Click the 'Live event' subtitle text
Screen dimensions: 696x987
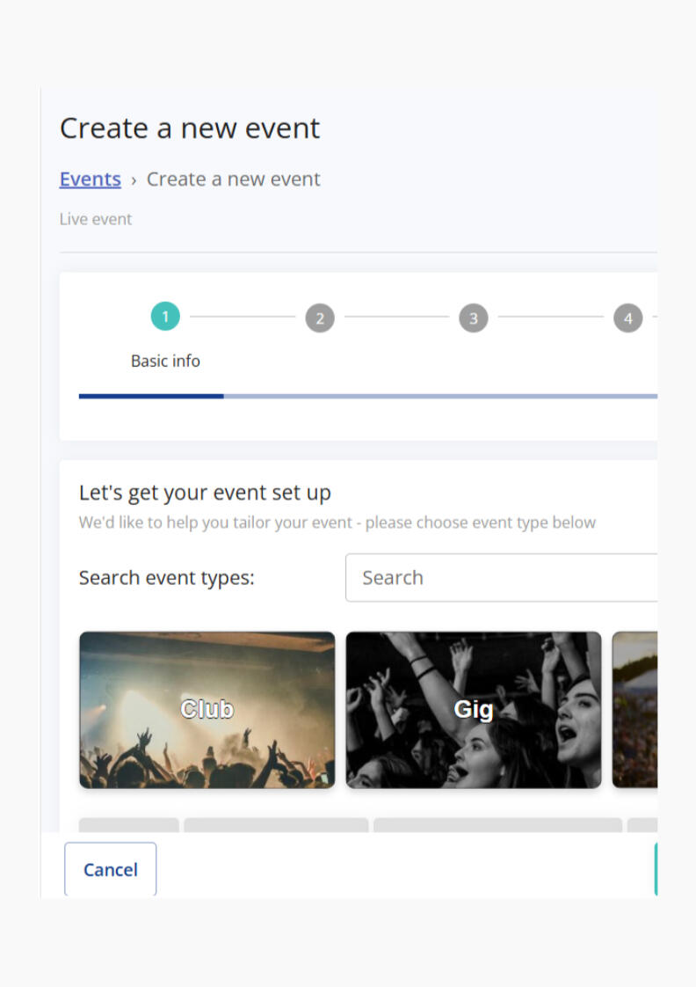(x=96, y=219)
